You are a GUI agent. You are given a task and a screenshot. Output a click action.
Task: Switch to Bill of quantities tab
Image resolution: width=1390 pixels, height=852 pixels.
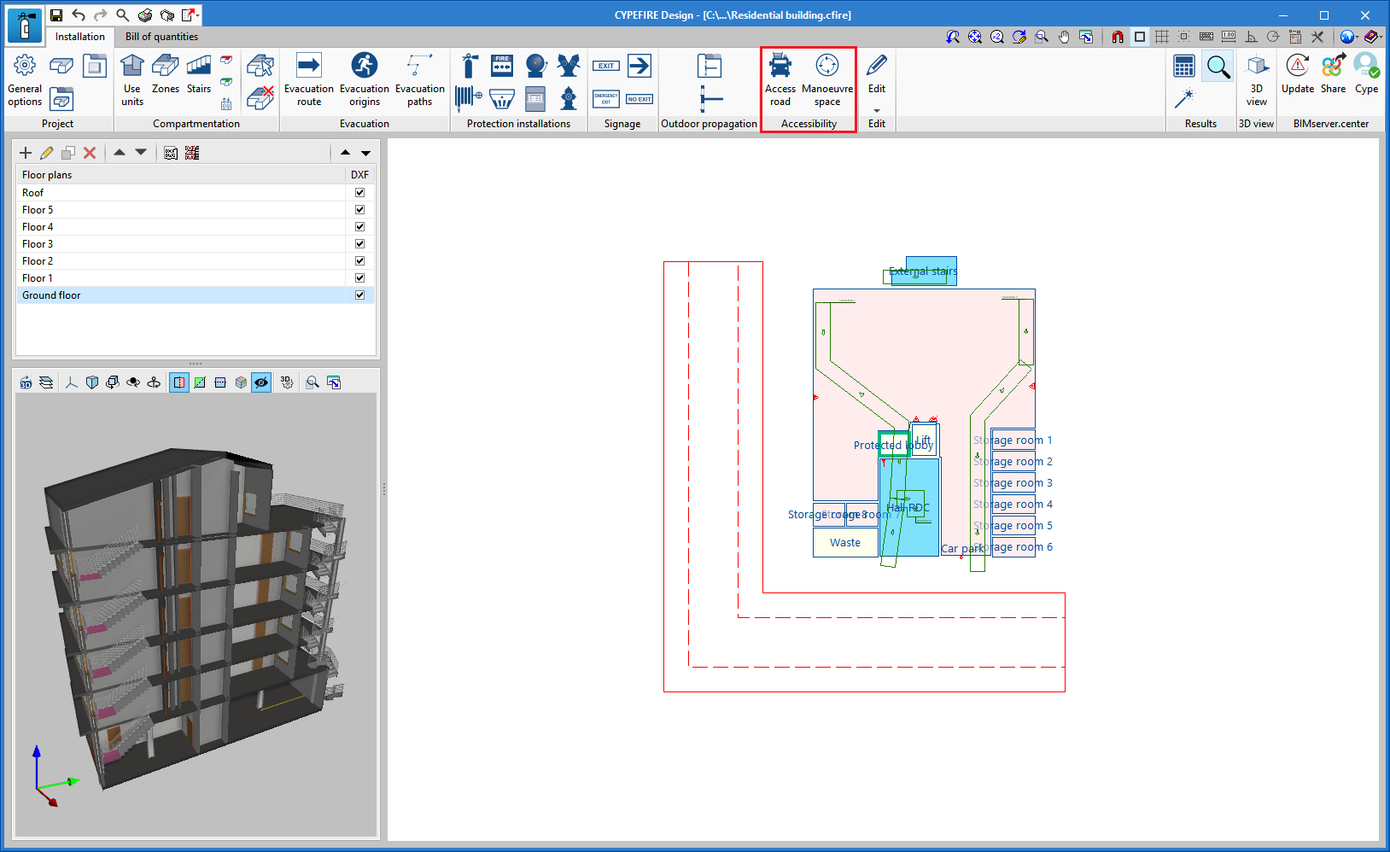click(161, 37)
